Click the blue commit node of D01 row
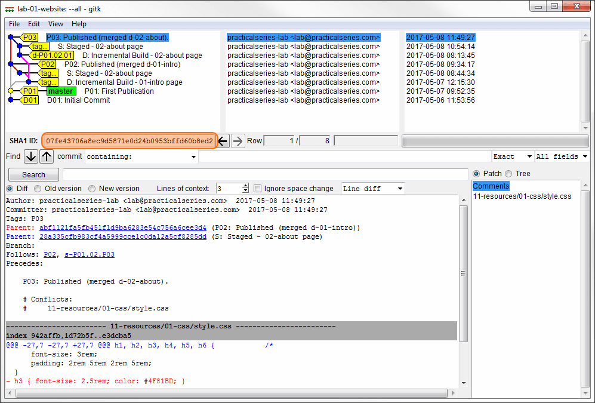Viewport: 595px width, 403px height. tap(11, 100)
